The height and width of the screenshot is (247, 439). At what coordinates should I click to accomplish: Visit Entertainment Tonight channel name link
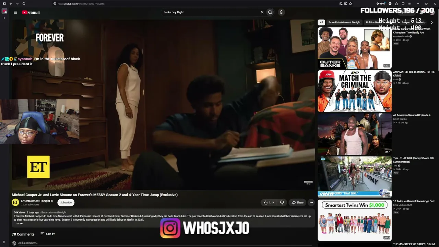tap(36, 201)
